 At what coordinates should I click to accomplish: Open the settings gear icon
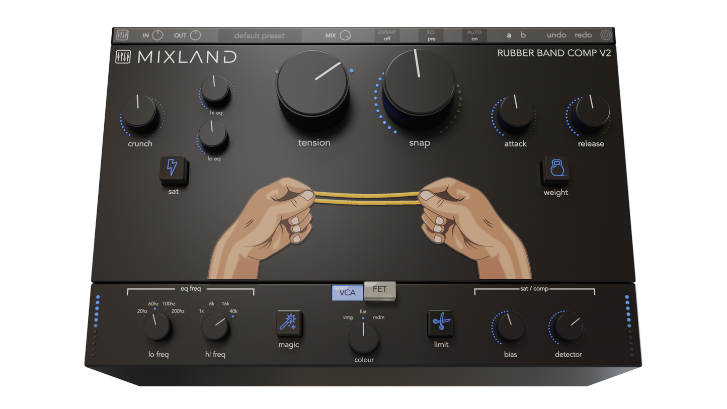click(x=606, y=35)
